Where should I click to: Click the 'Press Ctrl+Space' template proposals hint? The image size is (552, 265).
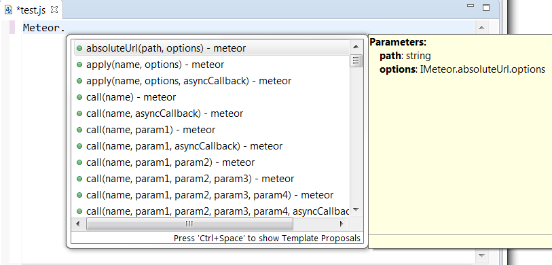(267, 238)
